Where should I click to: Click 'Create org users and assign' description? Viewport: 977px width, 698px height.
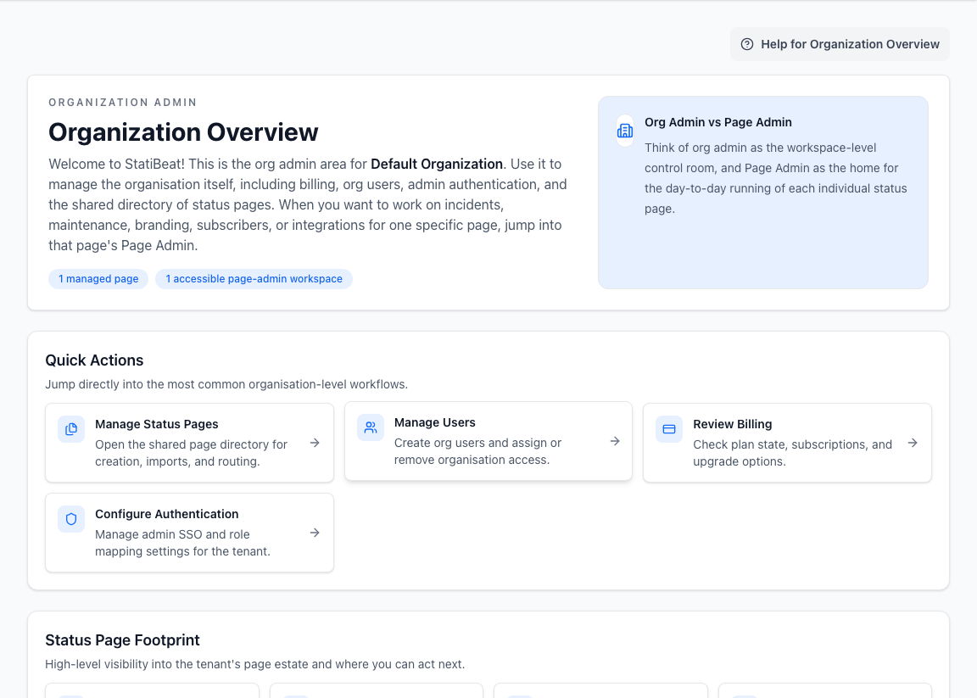pos(477,451)
